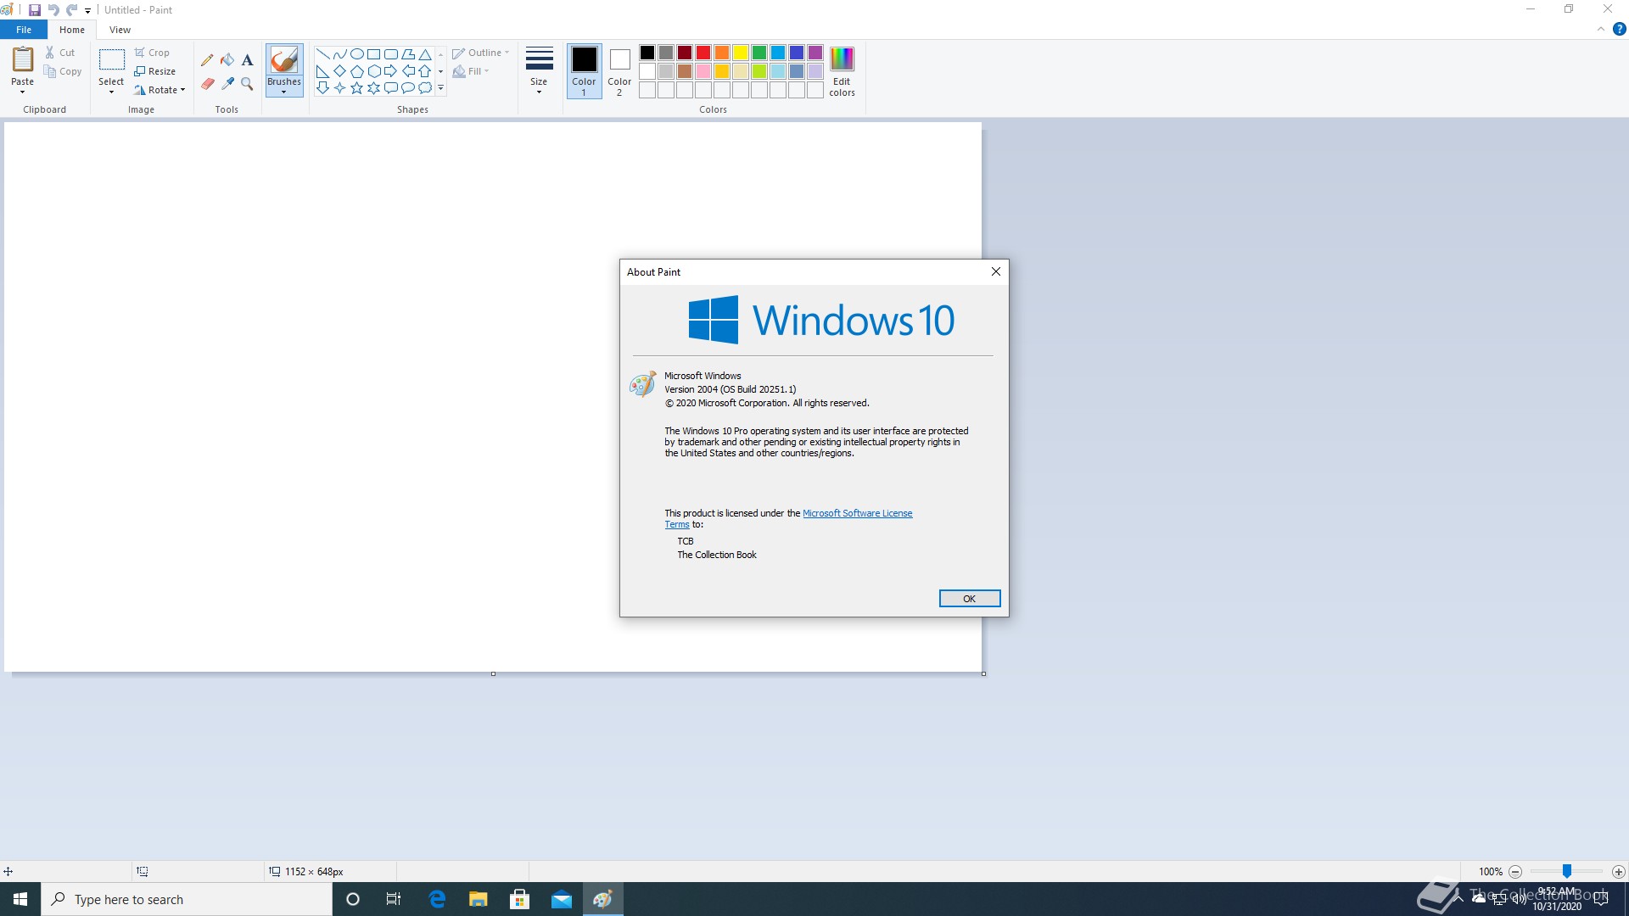Select the Eraser tool
This screenshot has height=916, width=1629.
[x=207, y=84]
